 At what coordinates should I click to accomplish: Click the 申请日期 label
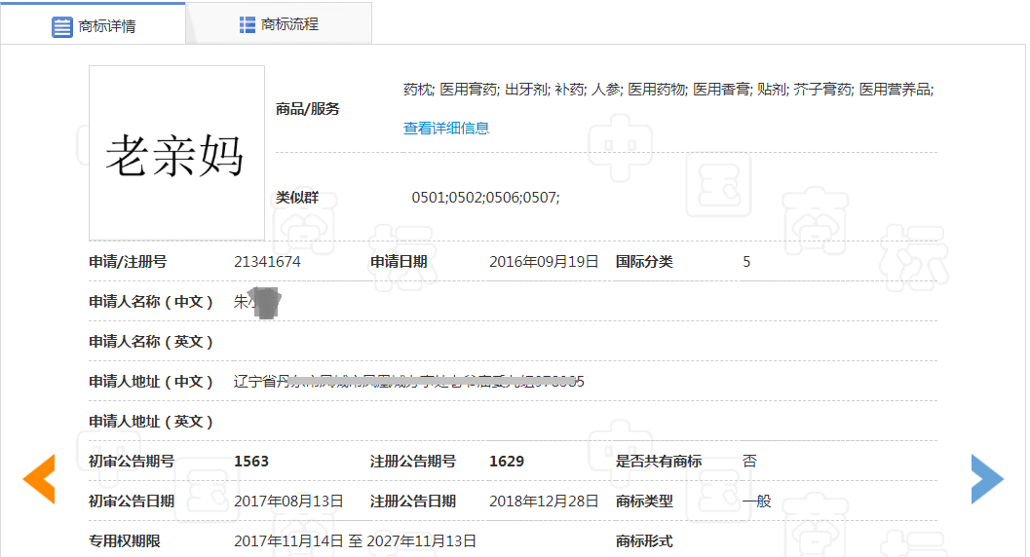tap(399, 262)
